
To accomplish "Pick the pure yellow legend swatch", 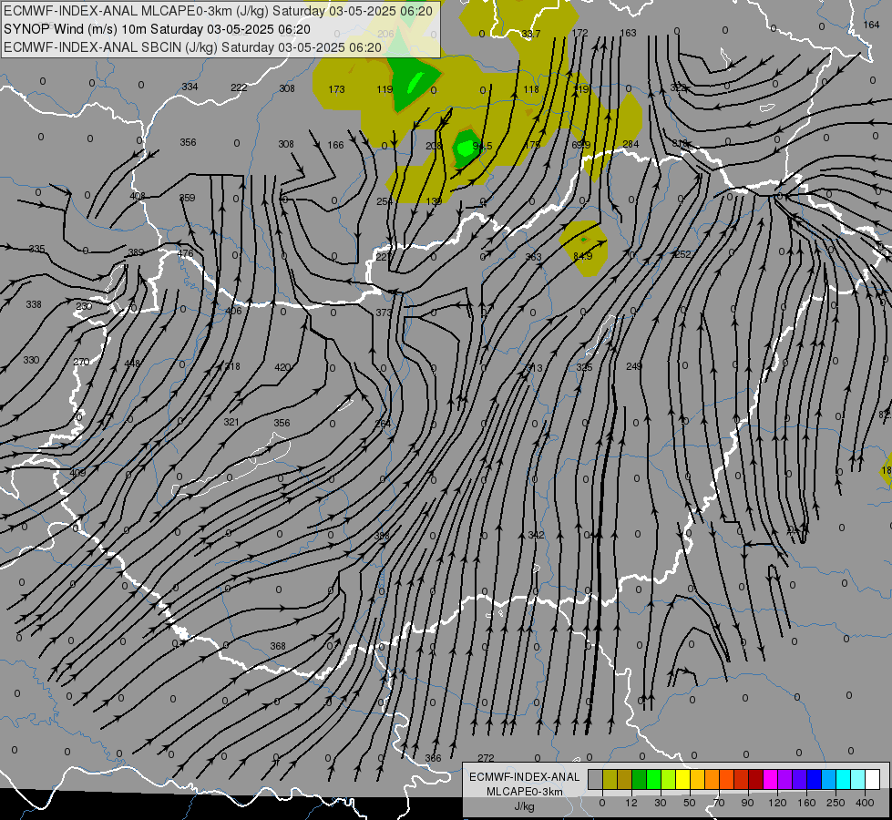I will tap(682, 779).
